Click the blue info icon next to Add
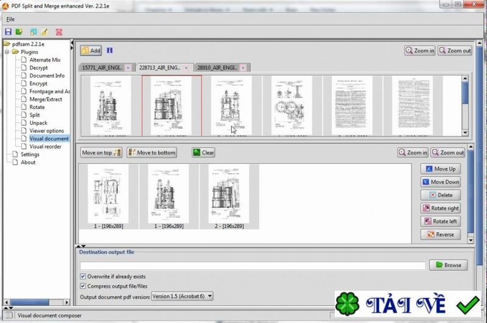This screenshot has width=487, height=323. (x=110, y=51)
